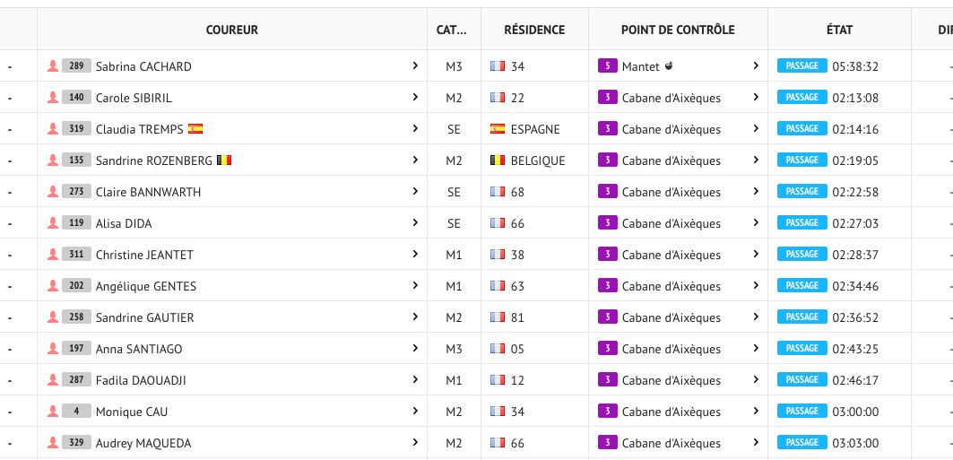Viewport: 953px width, 460px height.
Task: Click the runner icon beside Monique CAU
Action: [x=53, y=412]
